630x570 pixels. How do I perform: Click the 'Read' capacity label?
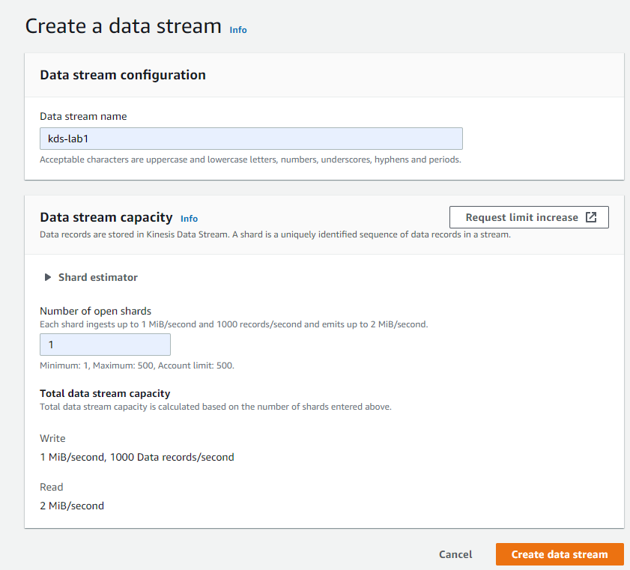(51, 487)
